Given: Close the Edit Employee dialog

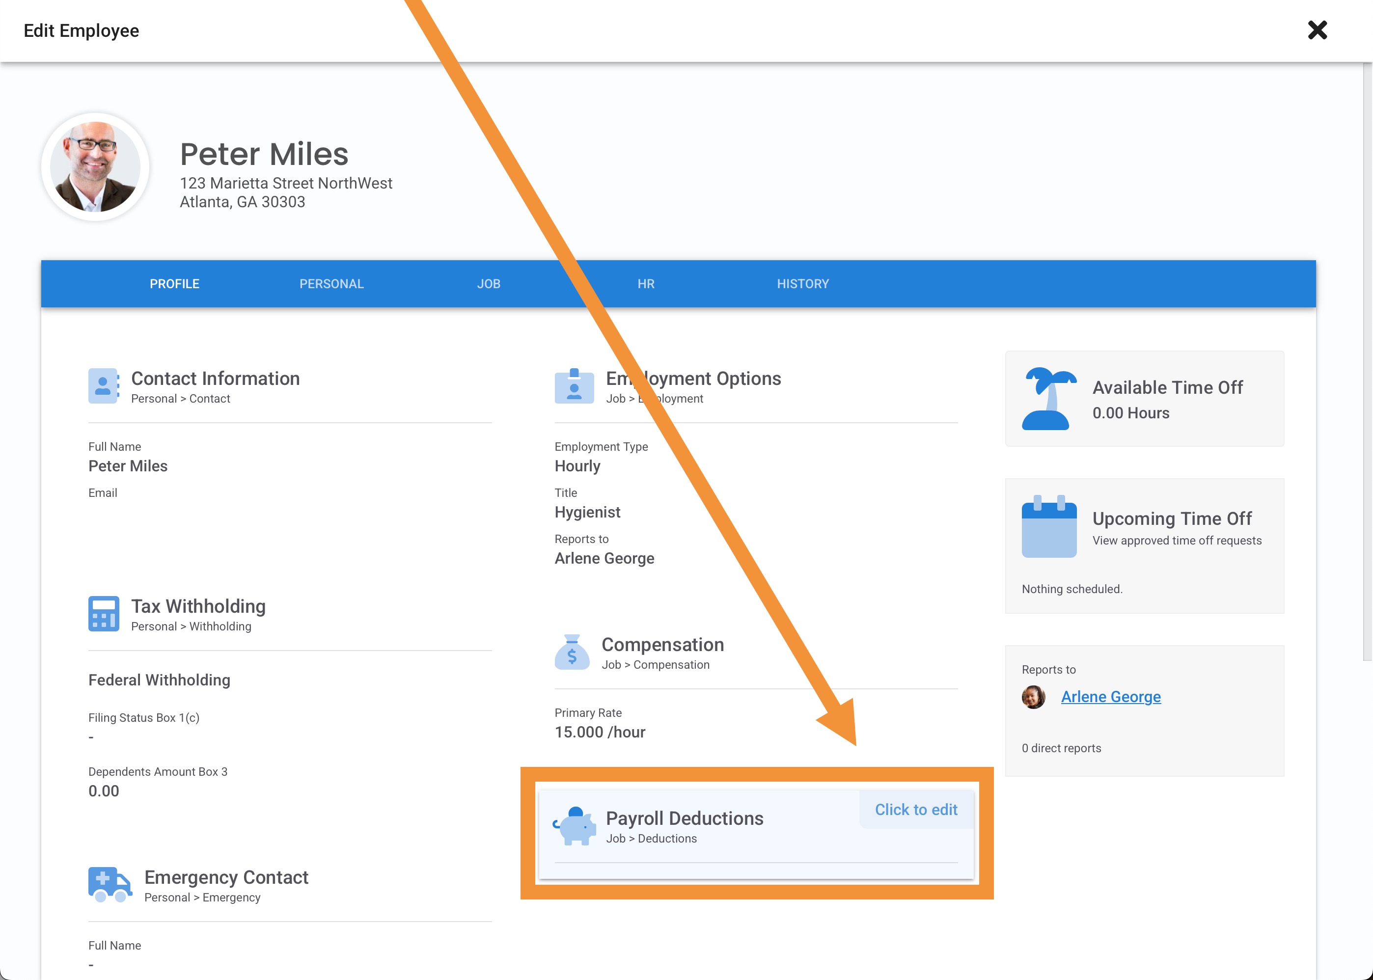Looking at the screenshot, I should coord(1317,30).
